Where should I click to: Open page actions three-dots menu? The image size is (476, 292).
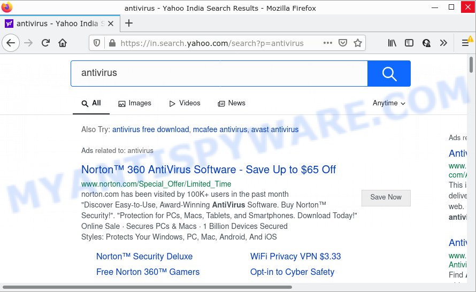tap(328, 43)
